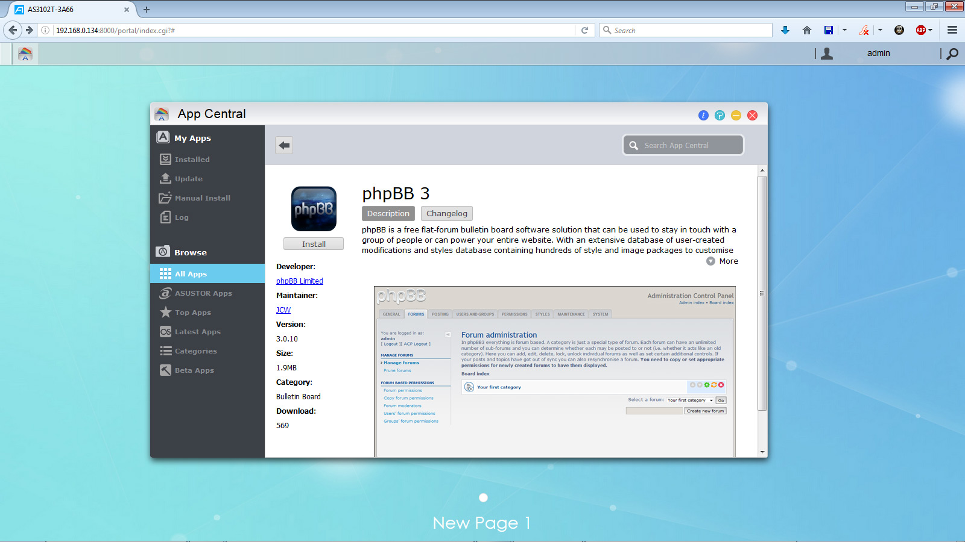Click the ASUSTOR desktop logo icon
Image resolution: width=965 pixels, height=542 pixels.
coord(25,54)
